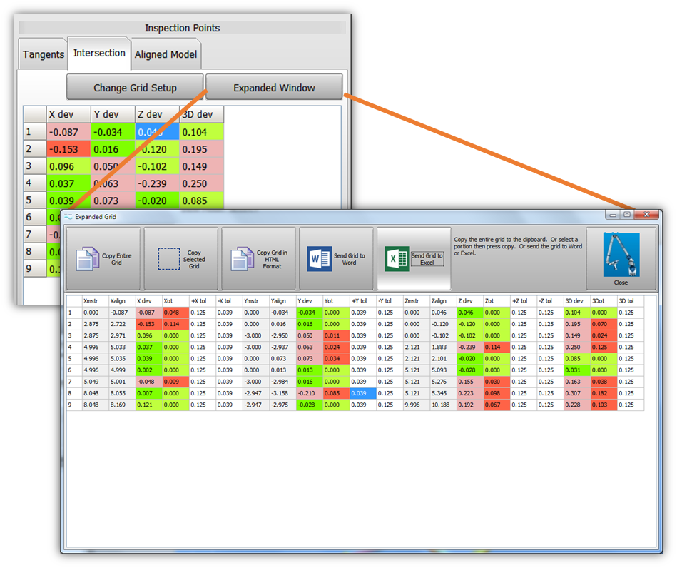Click the Word icon to send grid

pos(320,258)
